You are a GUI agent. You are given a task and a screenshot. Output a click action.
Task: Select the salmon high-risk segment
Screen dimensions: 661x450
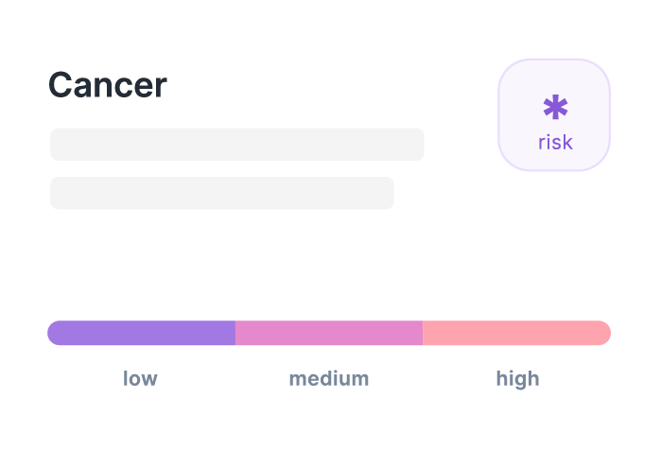517,333
